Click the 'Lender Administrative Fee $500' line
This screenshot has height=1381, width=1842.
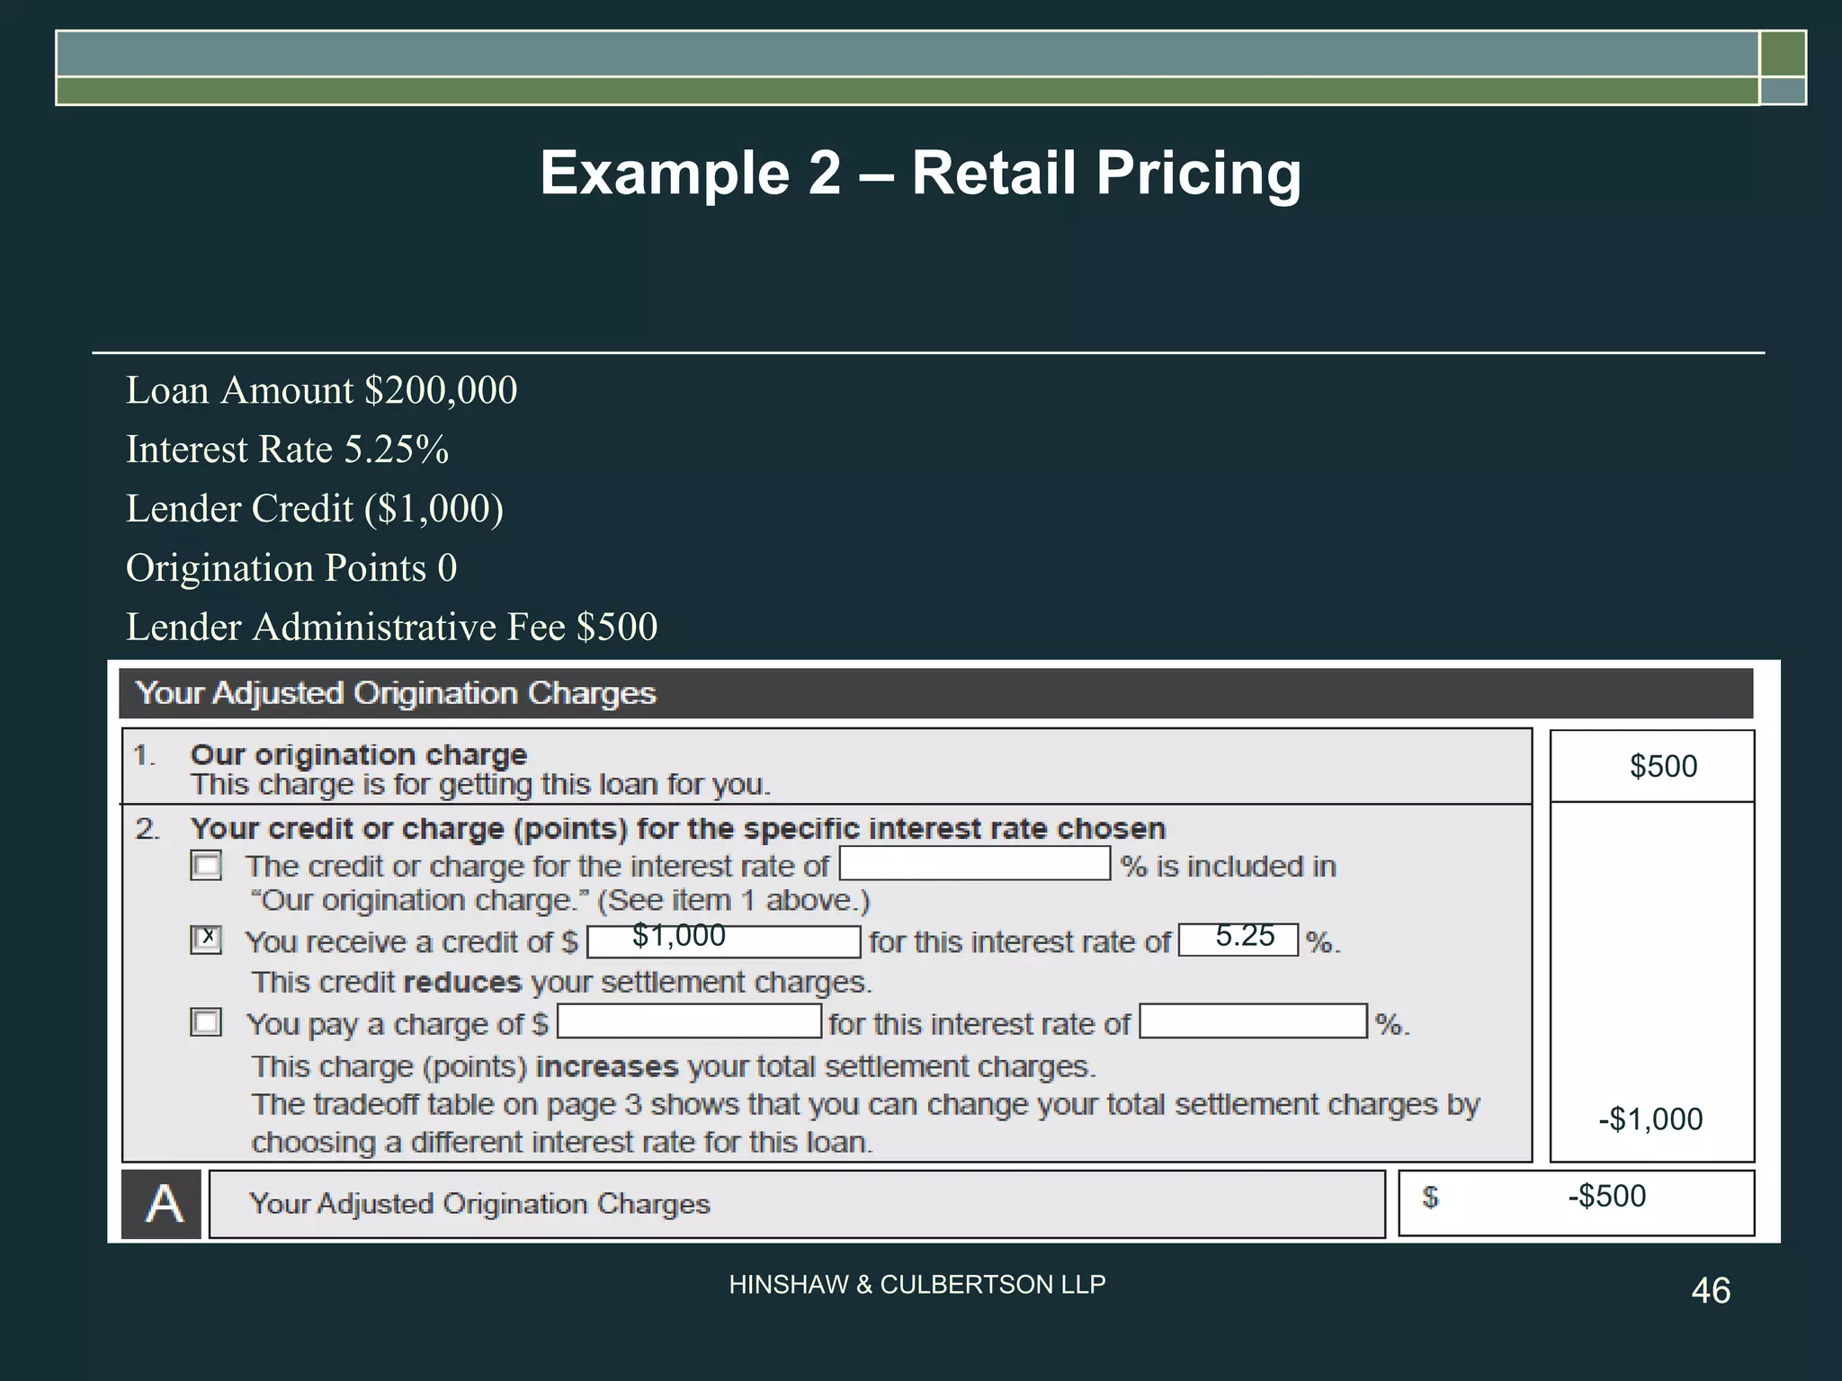[x=391, y=628]
